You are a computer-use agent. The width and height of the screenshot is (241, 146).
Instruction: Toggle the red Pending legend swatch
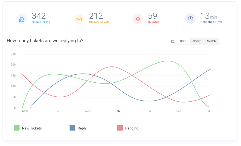(x=120, y=128)
